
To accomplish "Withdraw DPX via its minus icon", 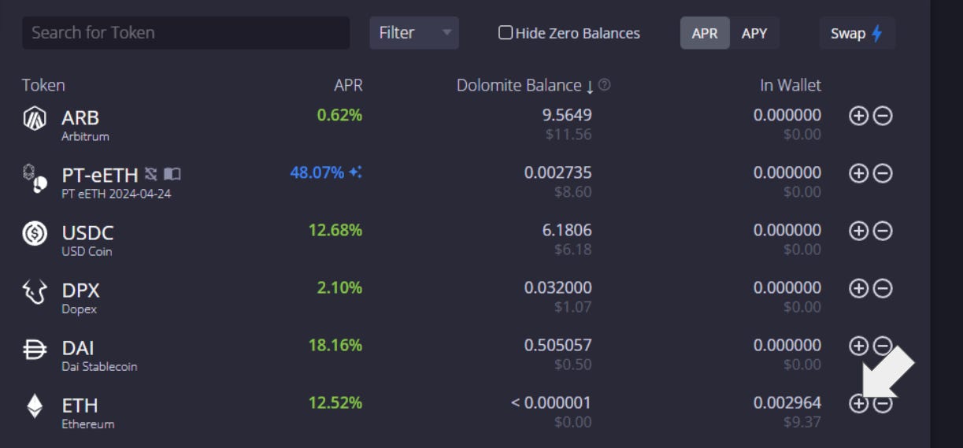I will point(883,288).
